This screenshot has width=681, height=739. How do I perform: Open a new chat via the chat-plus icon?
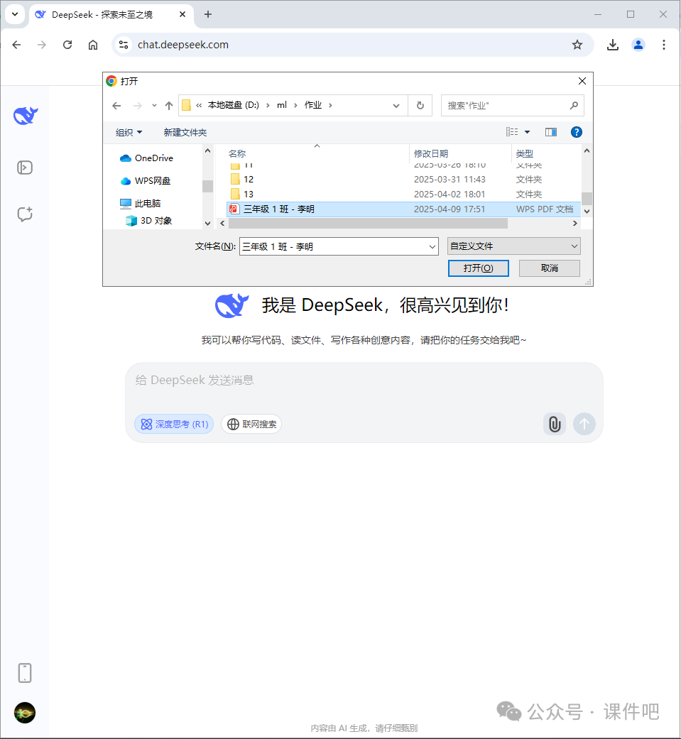click(x=25, y=214)
